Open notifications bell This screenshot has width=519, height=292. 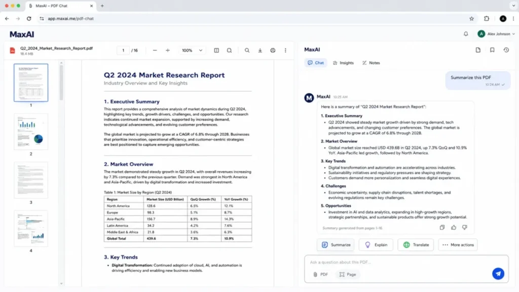[x=466, y=34]
